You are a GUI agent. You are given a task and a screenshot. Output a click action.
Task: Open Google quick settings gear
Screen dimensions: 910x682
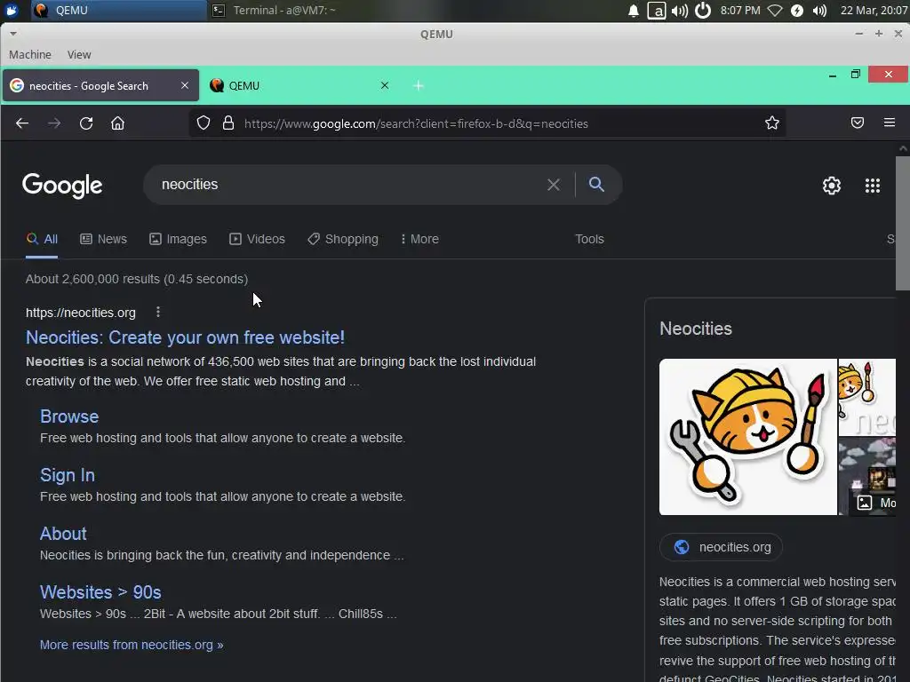pyautogui.click(x=832, y=186)
